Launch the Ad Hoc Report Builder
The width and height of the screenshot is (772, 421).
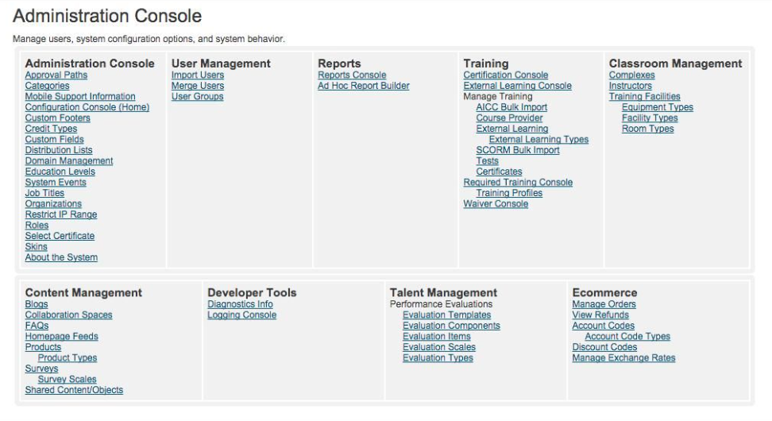(364, 86)
